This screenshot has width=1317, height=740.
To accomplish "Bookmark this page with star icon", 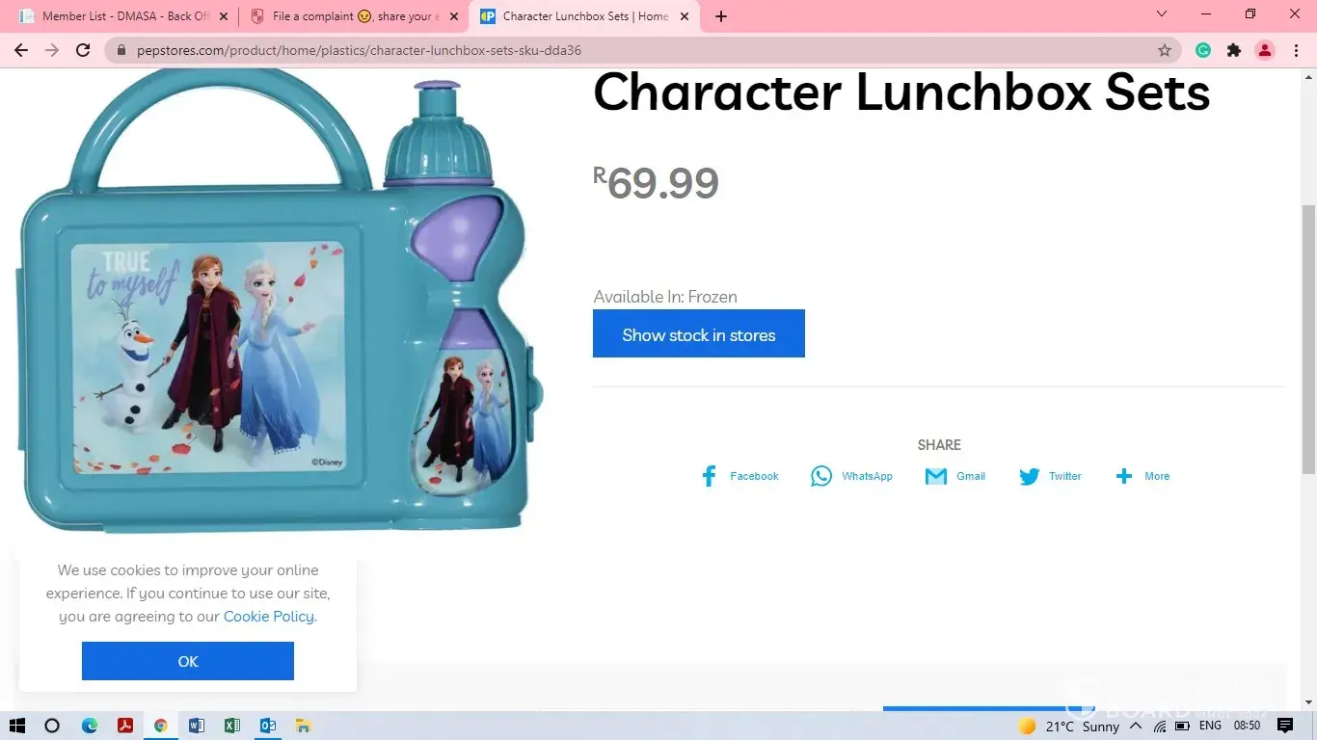I will pos(1165,50).
